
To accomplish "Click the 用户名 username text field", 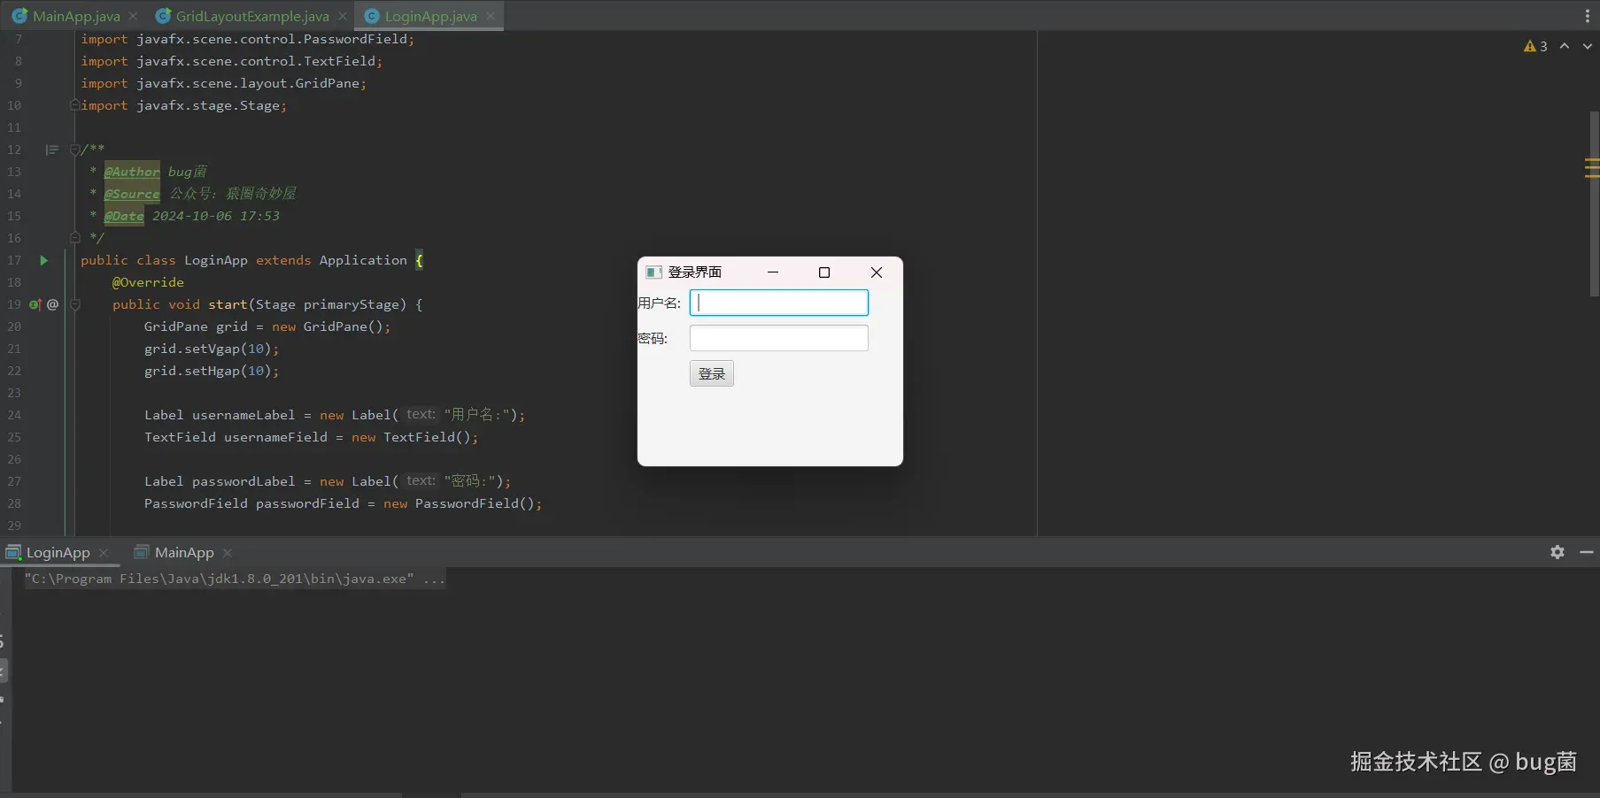I will pos(779,303).
